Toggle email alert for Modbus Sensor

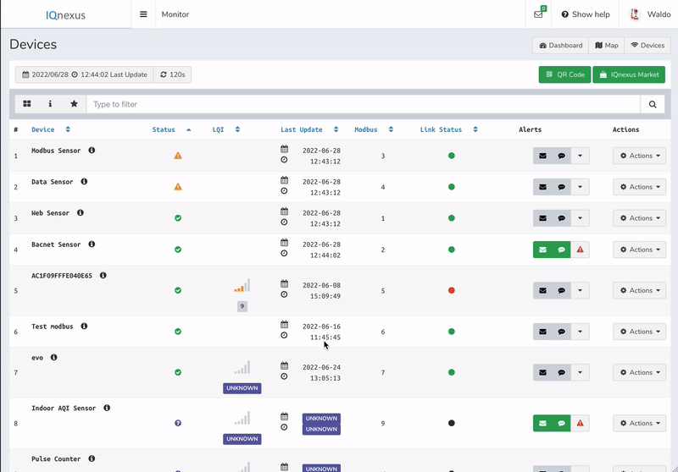[542, 156]
